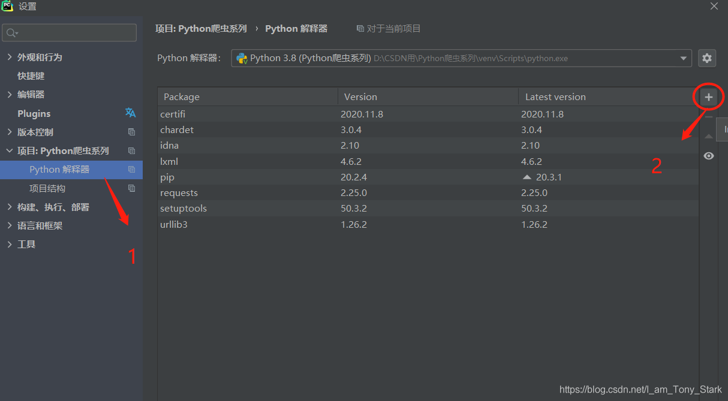Click the icon beside 项目结构
The image size is (728, 401).
pyautogui.click(x=131, y=188)
